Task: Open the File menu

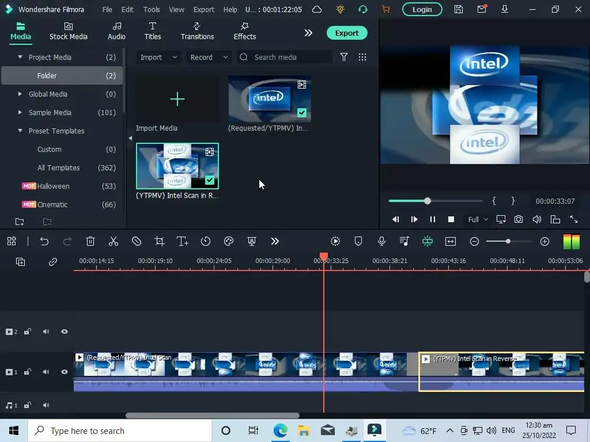Action: 107,9
